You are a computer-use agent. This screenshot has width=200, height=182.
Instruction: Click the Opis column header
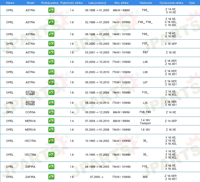[192, 3]
